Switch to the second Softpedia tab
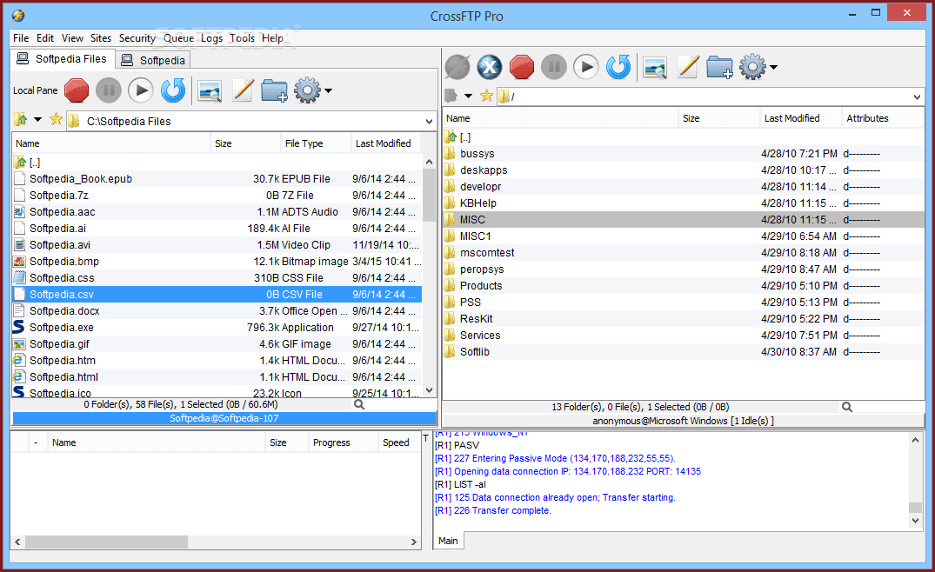This screenshot has height=572, width=935. tap(153, 60)
